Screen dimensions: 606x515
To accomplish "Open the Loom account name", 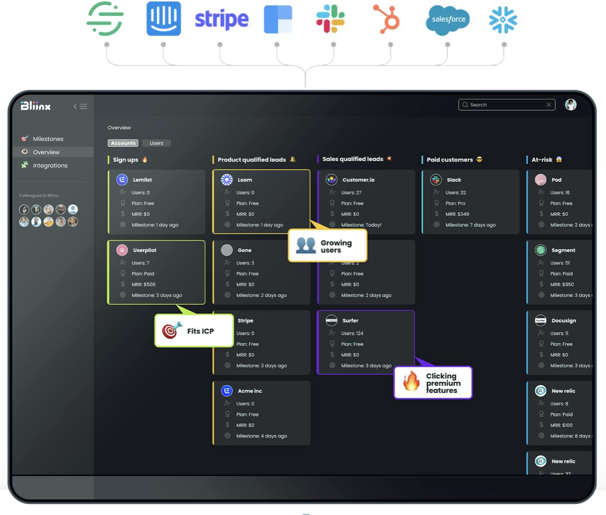I will [x=244, y=180].
